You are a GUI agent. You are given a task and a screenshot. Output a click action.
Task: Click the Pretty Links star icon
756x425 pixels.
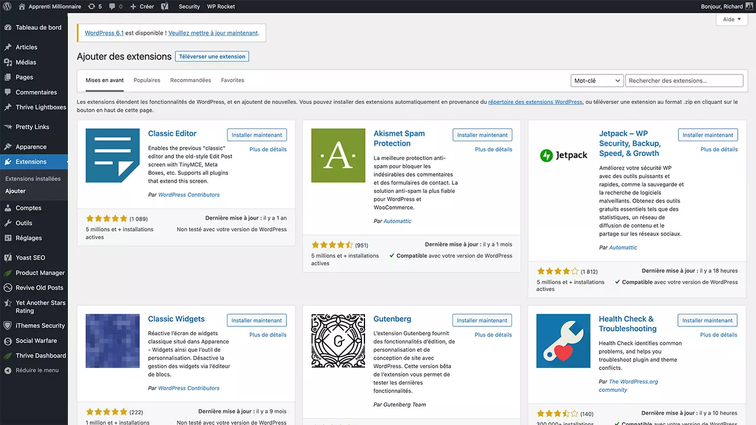pyautogui.click(x=8, y=127)
